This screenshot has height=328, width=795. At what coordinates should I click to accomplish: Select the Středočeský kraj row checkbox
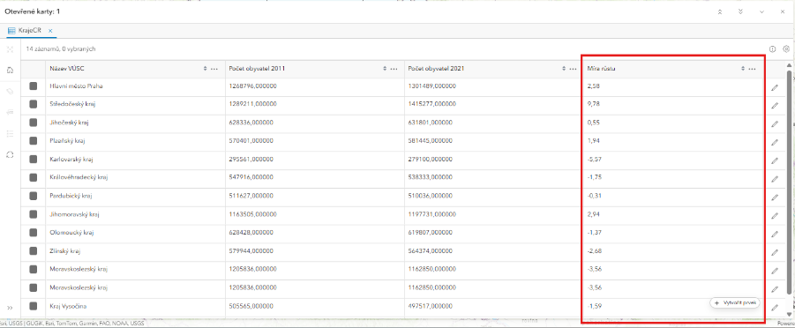click(34, 104)
